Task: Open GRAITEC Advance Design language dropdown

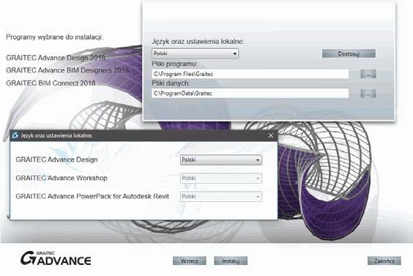Action: [221, 160]
